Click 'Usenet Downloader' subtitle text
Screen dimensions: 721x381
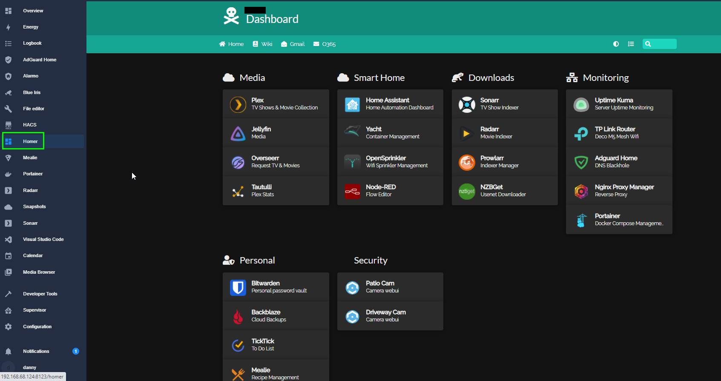503,195
